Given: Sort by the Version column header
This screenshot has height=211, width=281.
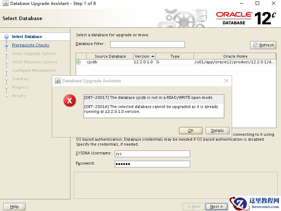Looking at the screenshot, I should point(144,56).
